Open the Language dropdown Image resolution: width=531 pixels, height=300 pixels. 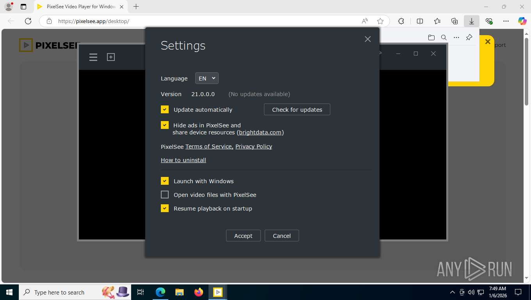207,79
